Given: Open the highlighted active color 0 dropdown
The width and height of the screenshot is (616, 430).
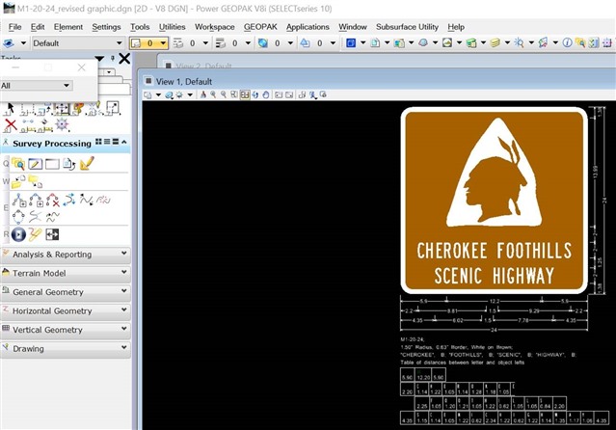Looking at the screenshot, I should pos(163,43).
